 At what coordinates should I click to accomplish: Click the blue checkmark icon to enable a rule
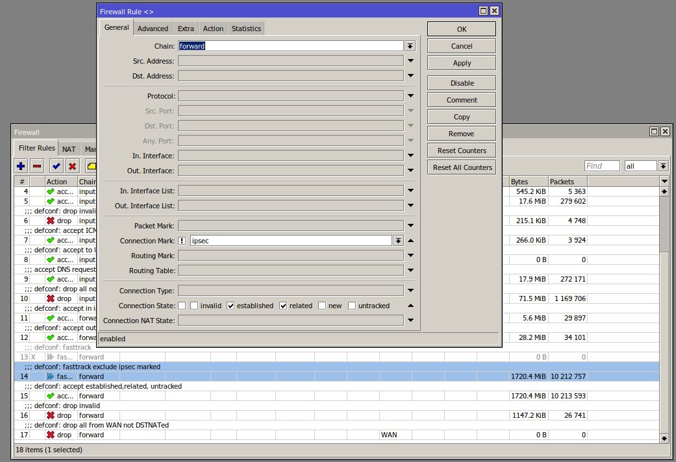tap(56, 166)
